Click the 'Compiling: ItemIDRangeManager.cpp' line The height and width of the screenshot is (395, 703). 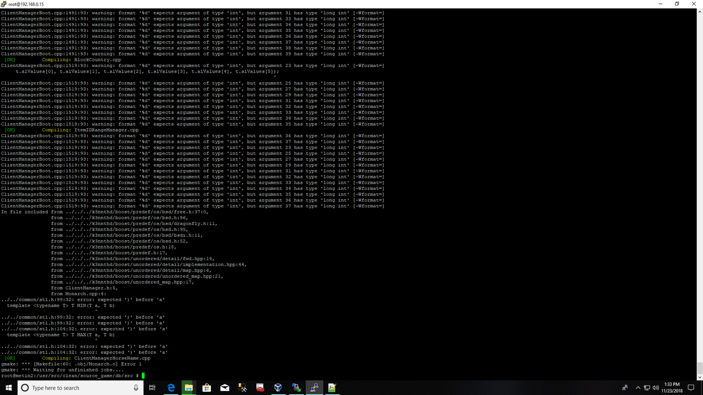[71, 130]
